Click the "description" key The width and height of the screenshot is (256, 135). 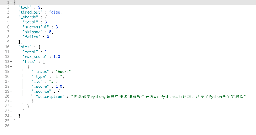[x=50, y=97]
